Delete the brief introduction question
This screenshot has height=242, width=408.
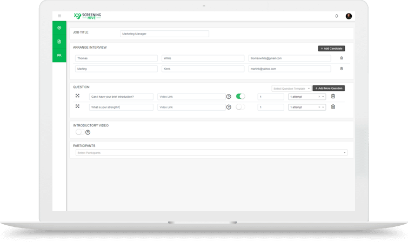333,96
